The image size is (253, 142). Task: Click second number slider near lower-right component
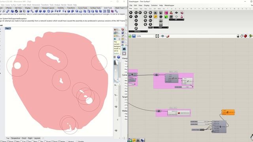199,124
